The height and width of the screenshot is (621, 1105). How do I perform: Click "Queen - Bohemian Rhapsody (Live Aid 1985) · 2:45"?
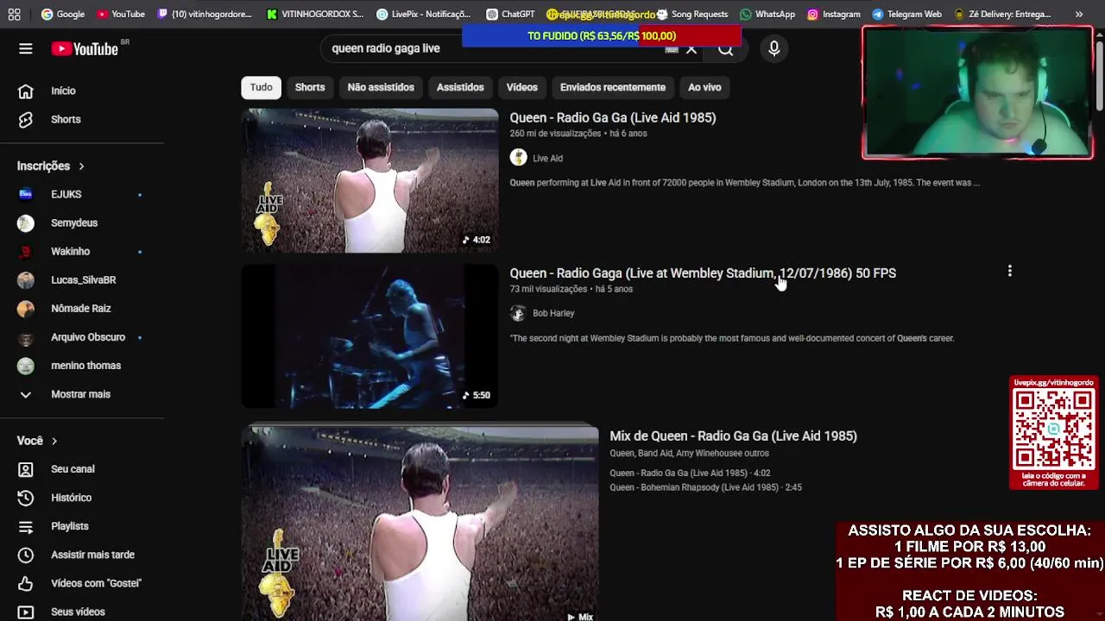[705, 487]
